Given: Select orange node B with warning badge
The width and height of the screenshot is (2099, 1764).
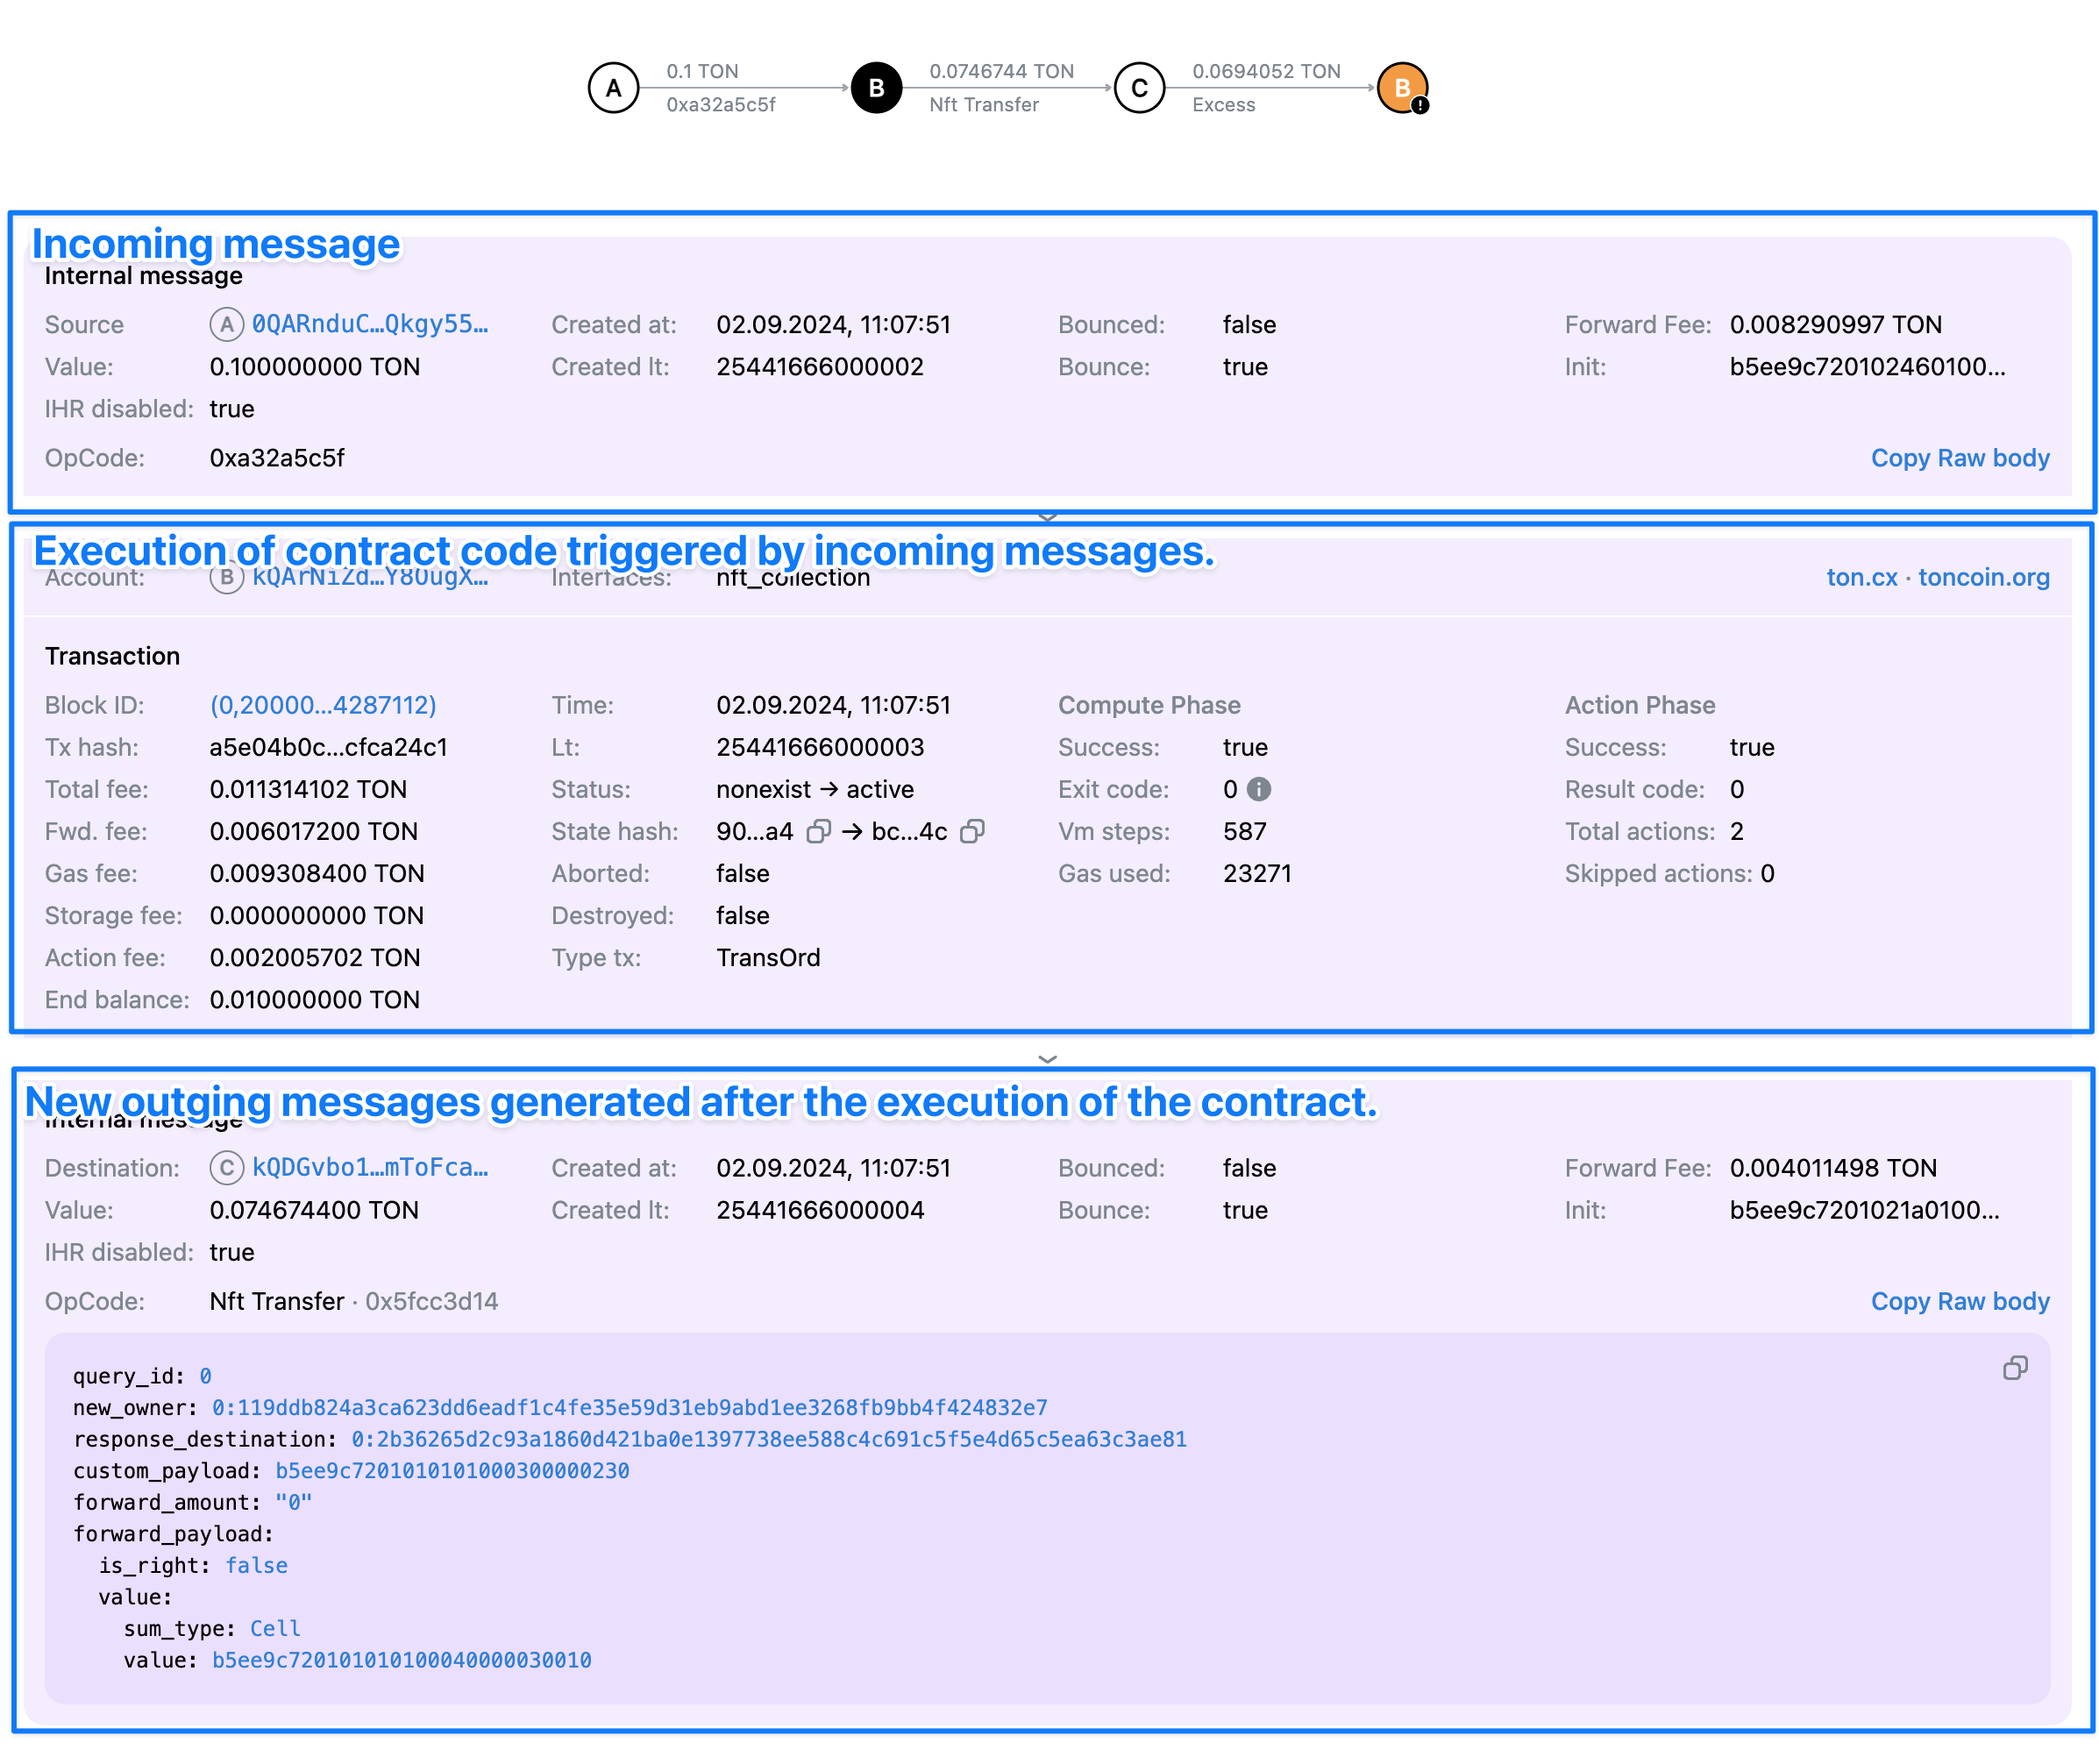Looking at the screenshot, I should click(1402, 88).
